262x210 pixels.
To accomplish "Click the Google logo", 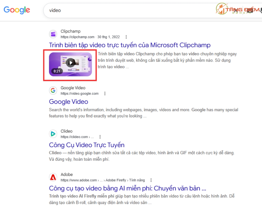I will pos(17,10).
